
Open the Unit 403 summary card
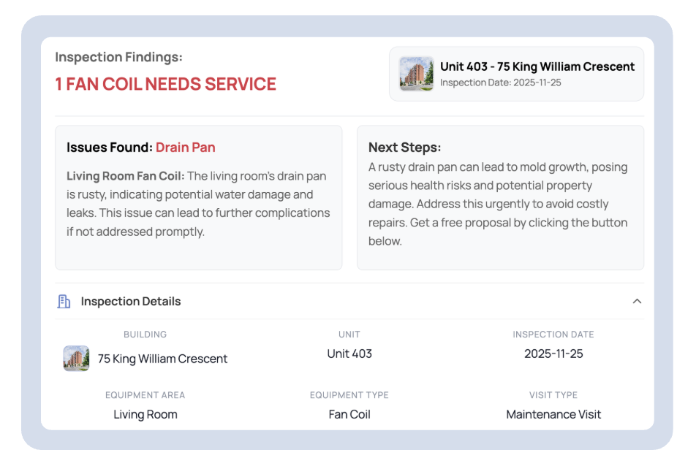click(515, 73)
